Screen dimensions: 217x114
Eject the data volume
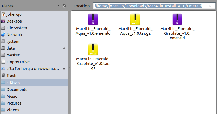pos(64,48)
